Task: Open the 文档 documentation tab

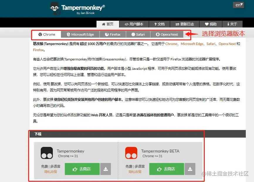Action: pos(159,24)
